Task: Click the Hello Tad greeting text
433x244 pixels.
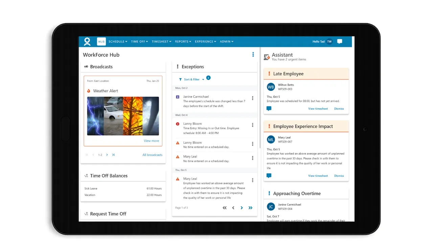Action: (319, 42)
